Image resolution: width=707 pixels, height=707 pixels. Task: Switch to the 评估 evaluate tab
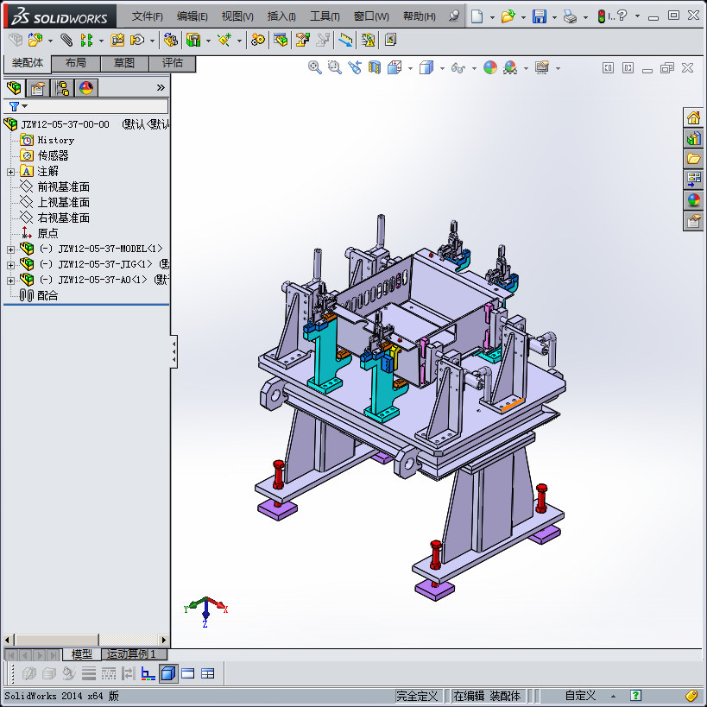(173, 63)
